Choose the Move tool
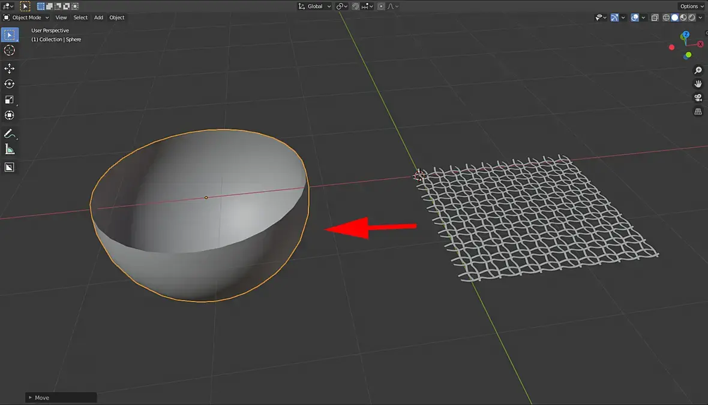 tap(10, 68)
